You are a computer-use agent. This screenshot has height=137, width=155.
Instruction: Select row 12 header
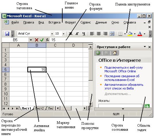[5, 104]
